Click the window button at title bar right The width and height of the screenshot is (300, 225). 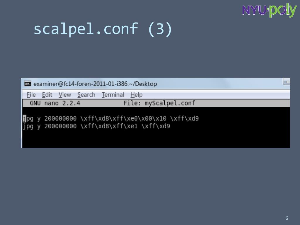coord(287,81)
